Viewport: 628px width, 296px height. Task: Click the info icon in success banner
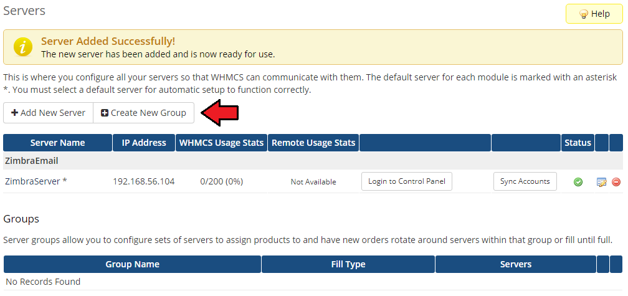tap(23, 47)
